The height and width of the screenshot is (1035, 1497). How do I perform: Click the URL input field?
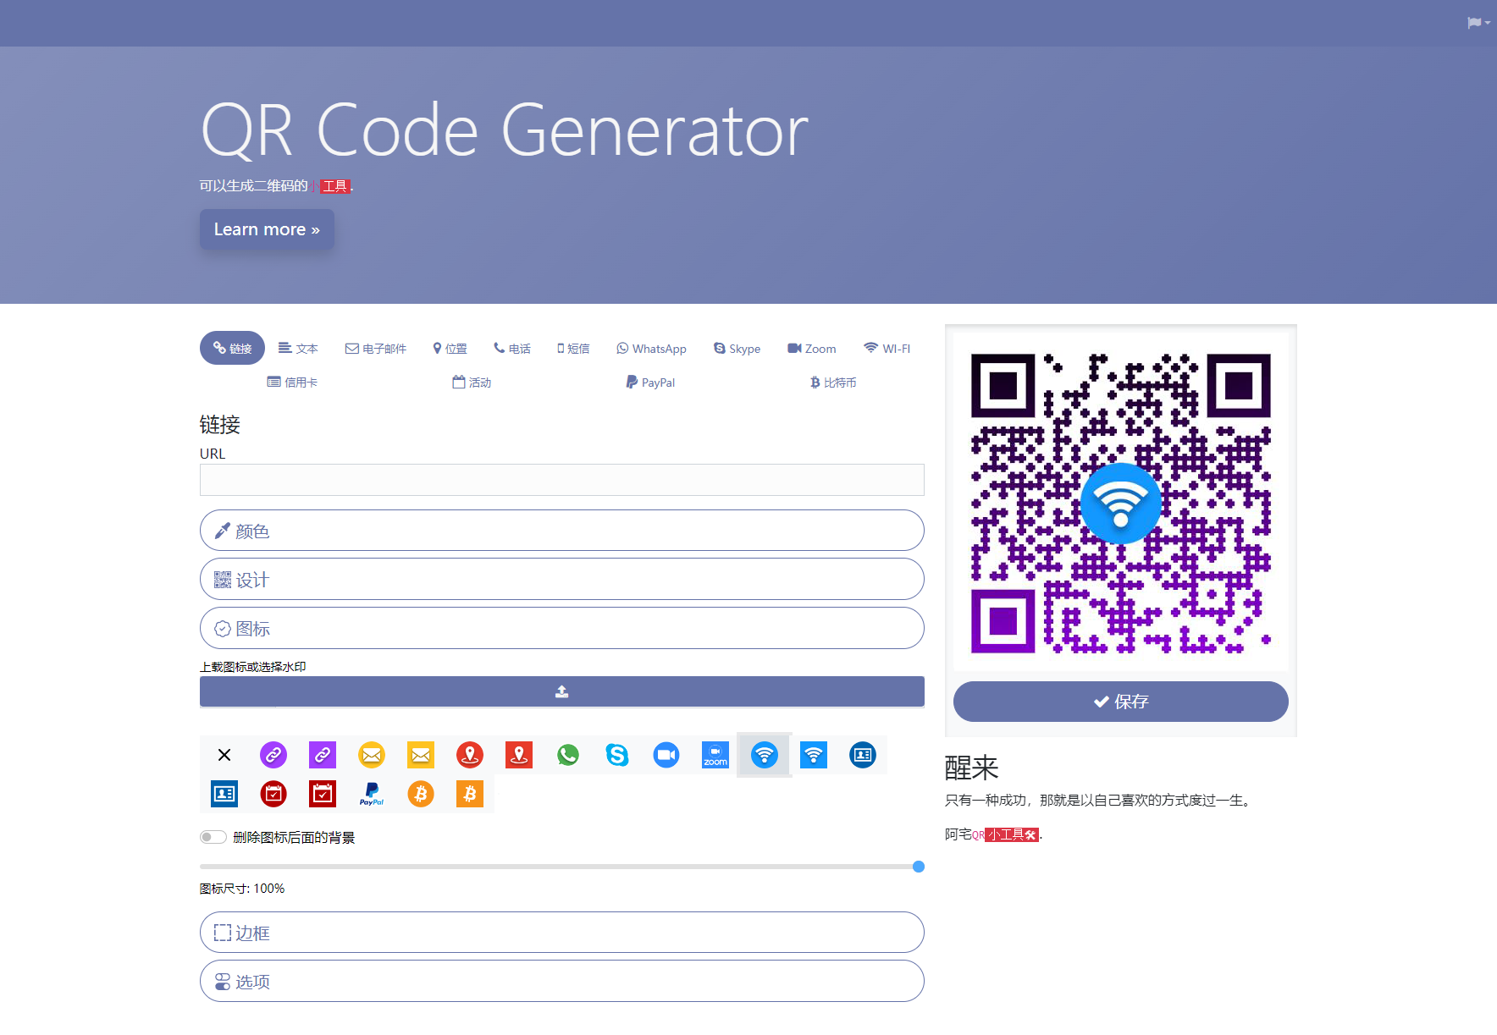(561, 480)
